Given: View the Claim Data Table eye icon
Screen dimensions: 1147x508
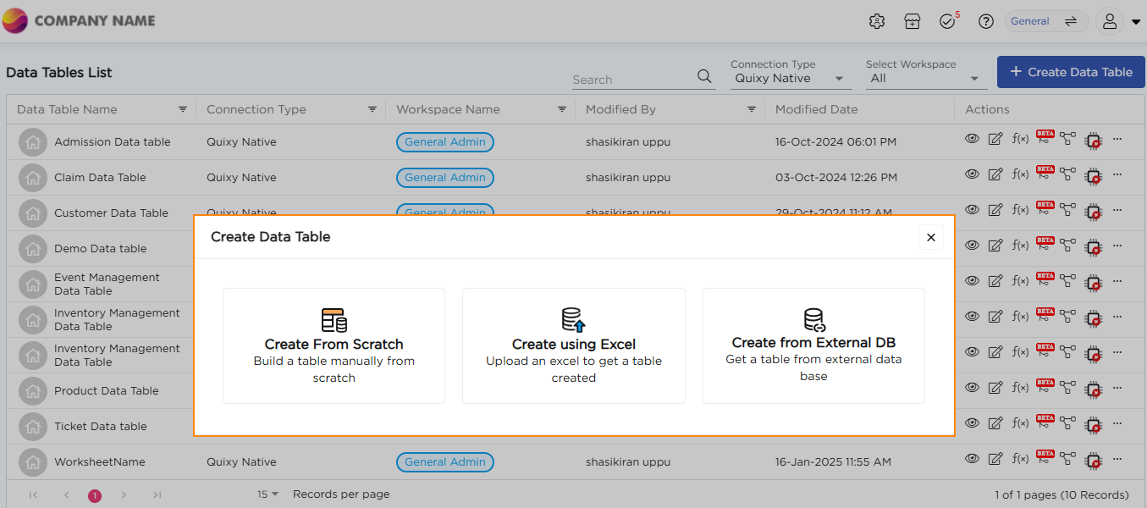Looking at the screenshot, I should [972, 174].
